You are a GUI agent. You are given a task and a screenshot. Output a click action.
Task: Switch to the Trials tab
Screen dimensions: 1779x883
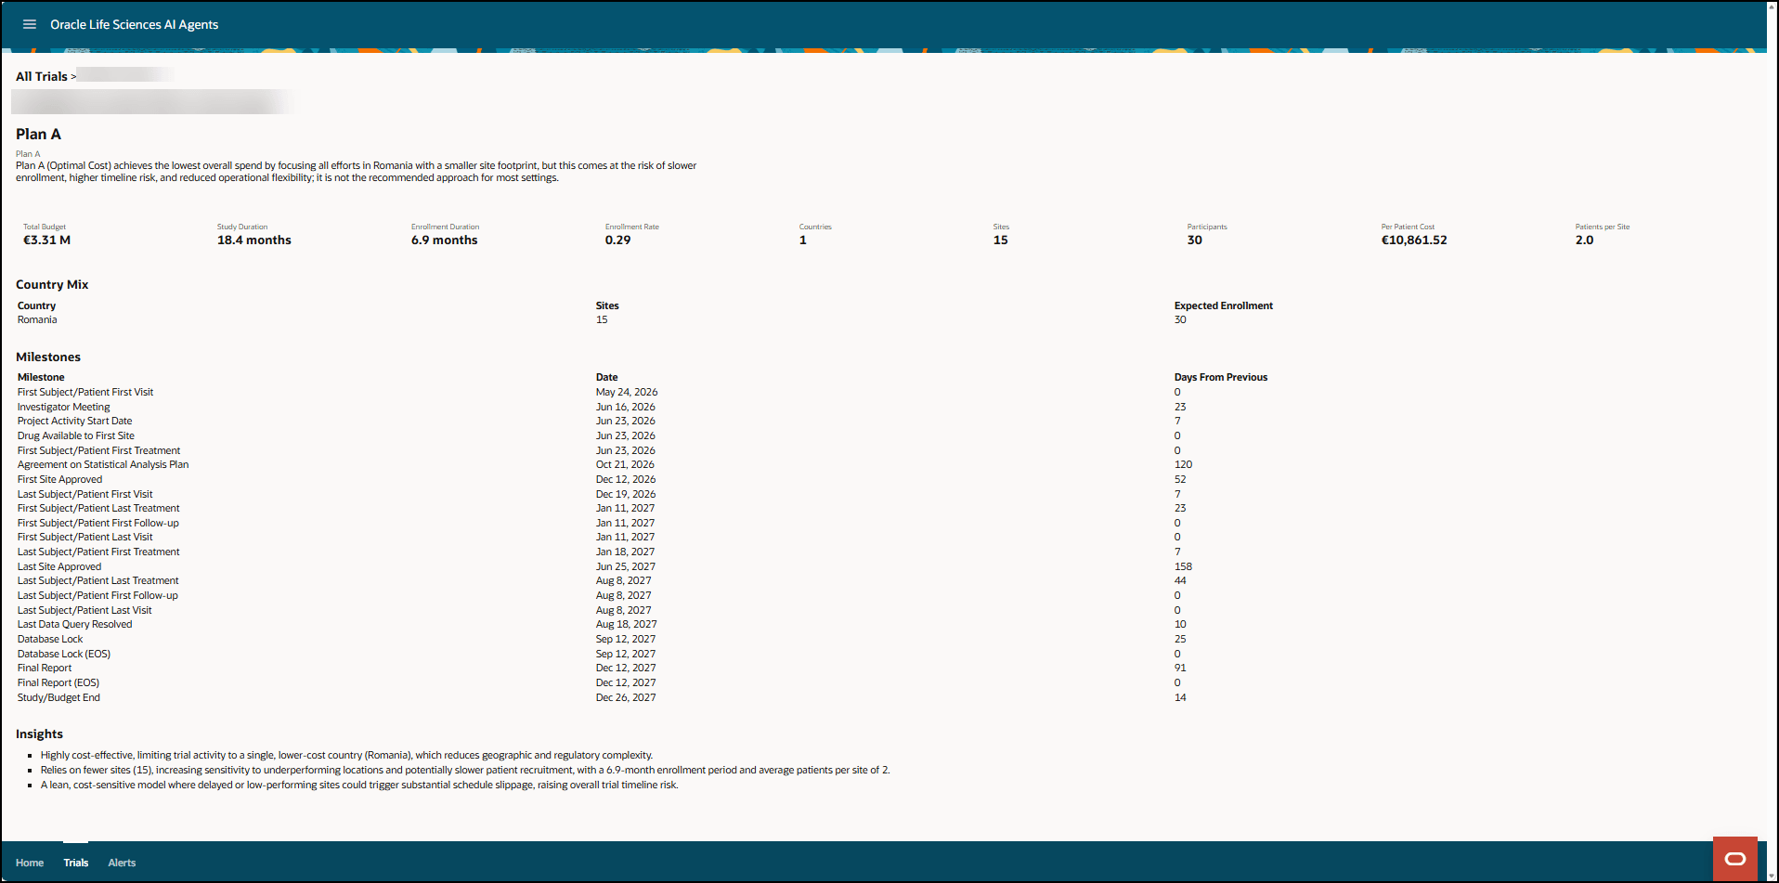click(x=76, y=863)
